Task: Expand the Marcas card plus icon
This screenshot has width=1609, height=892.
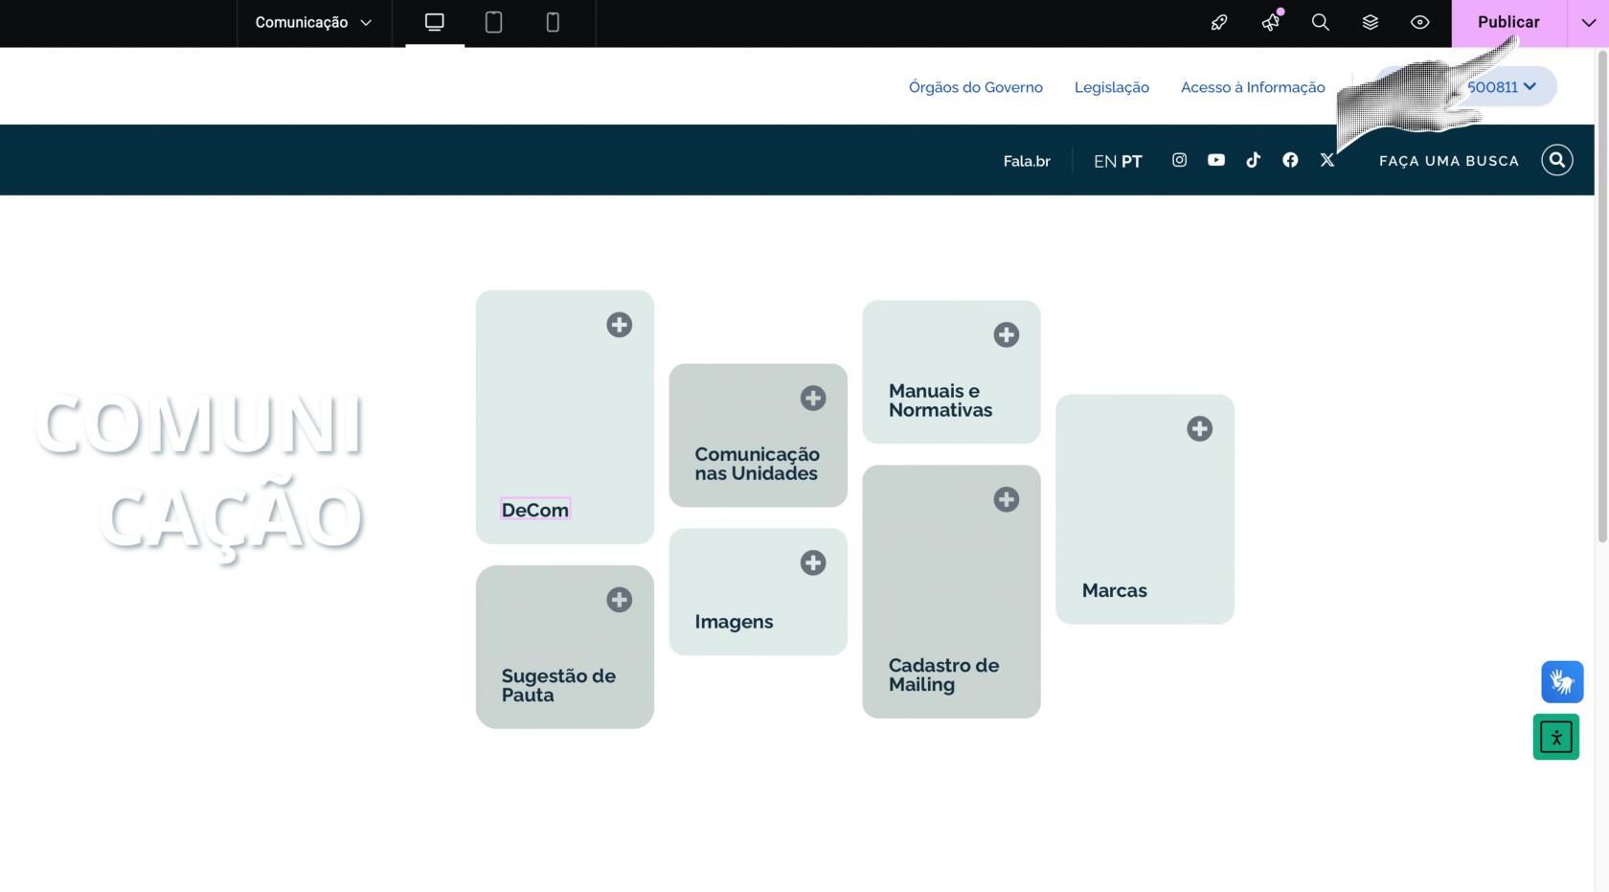Action: tap(1200, 428)
